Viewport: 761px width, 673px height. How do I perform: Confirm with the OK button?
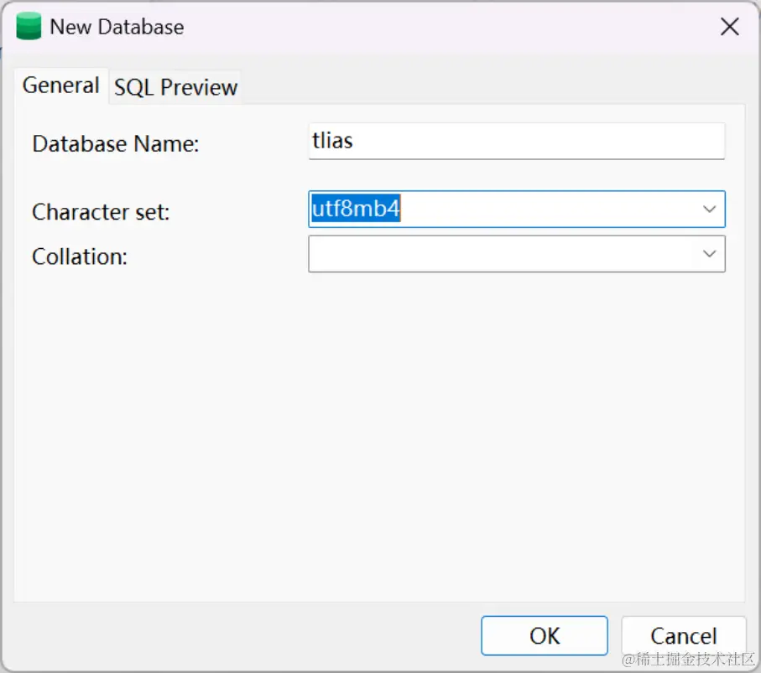(544, 635)
